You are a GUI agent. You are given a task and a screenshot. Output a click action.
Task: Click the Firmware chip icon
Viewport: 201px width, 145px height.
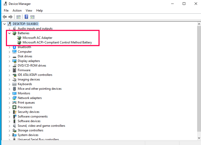(x=14, y=70)
